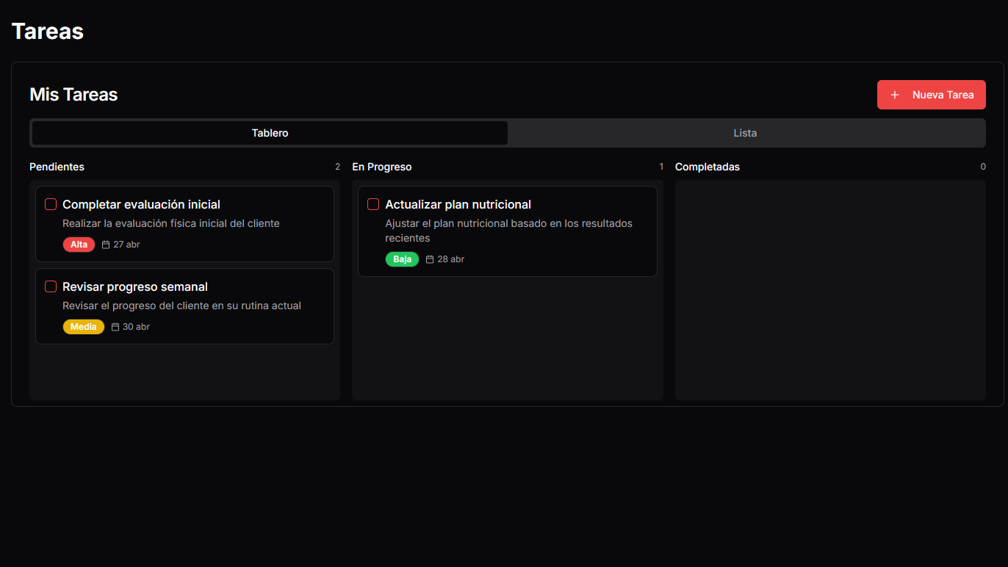This screenshot has height=567, width=1008.
Task: Click calendar icon beside 30 abr
Action: coord(115,327)
